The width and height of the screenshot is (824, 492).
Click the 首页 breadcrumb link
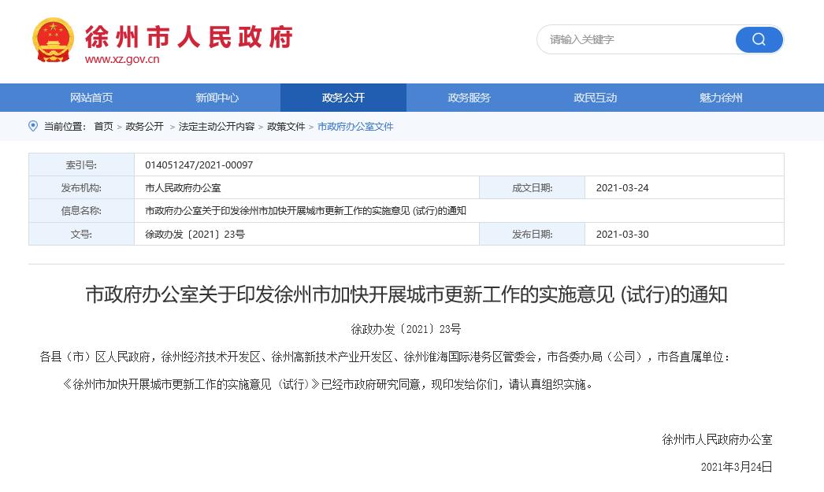103,127
